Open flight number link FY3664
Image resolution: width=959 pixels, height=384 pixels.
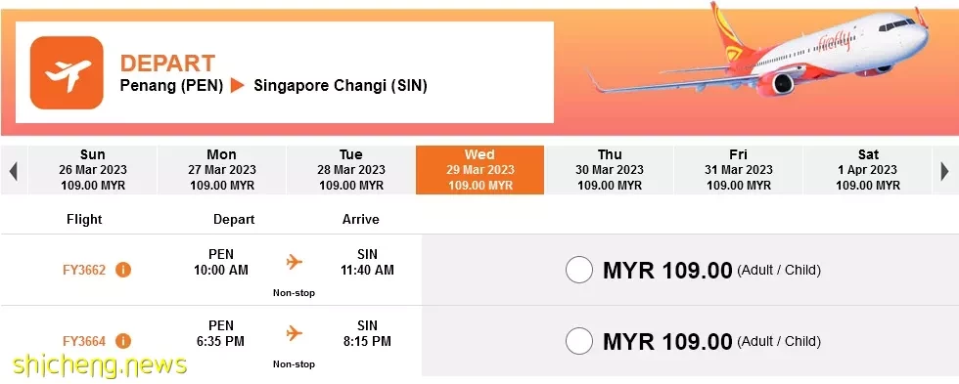[x=84, y=341]
